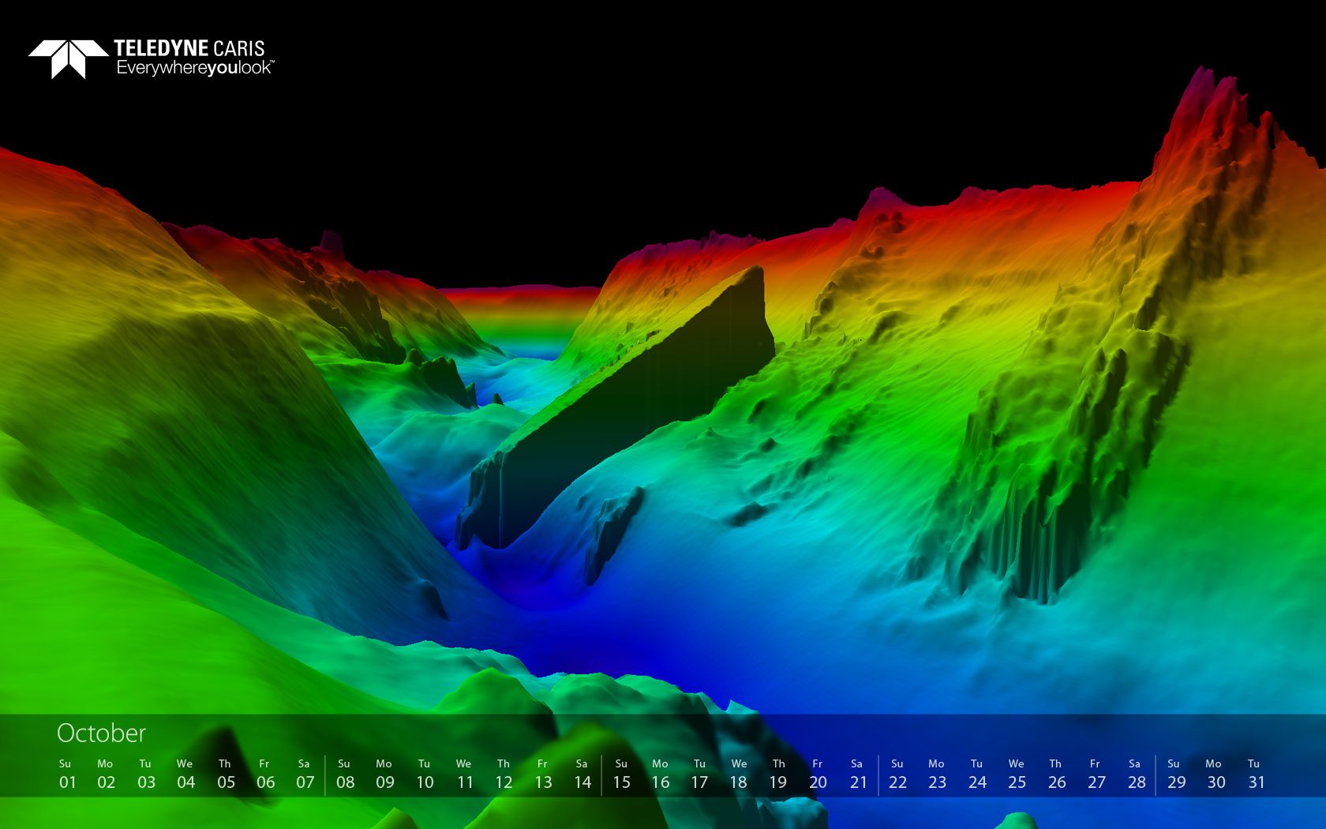The width and height of the screenshot is (1326, 829).
Task: Select date 15 in the calendar strip
Action: coord(621,782)
